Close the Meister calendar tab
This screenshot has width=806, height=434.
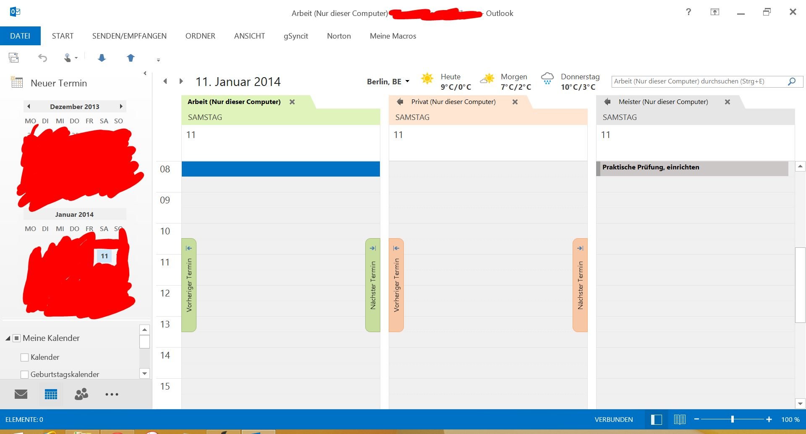tap(727, 102)
